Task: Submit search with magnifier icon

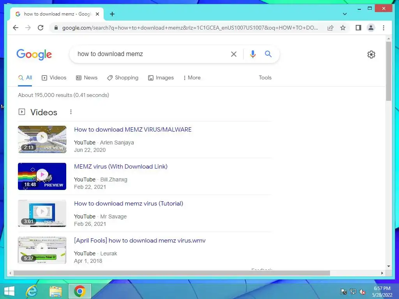Action: point(268,54)
